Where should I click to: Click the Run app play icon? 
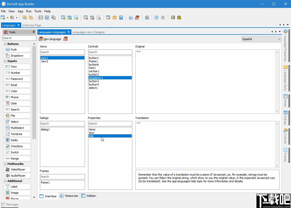(x=156, y=18)
